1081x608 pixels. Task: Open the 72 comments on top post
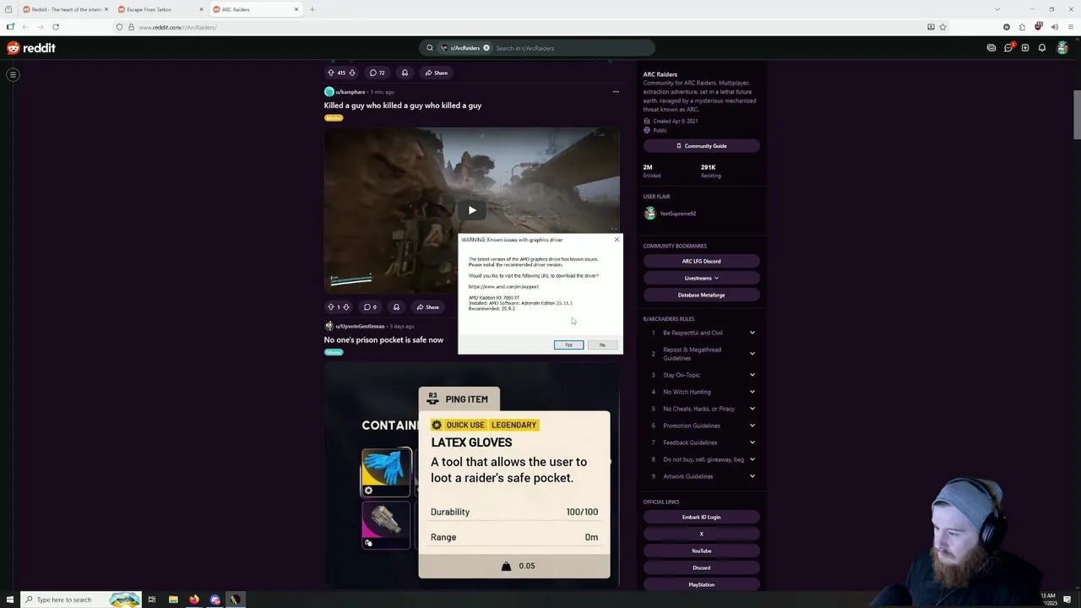(x=377, y=73)
